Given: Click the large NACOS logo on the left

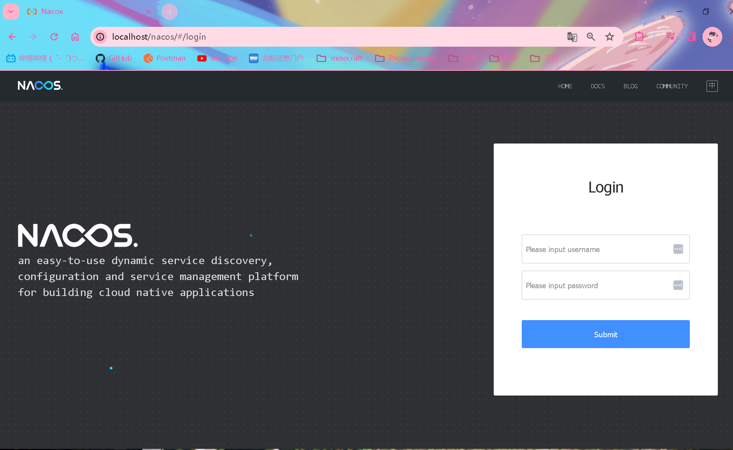Looking at the screenshot, I should point(78,235).
